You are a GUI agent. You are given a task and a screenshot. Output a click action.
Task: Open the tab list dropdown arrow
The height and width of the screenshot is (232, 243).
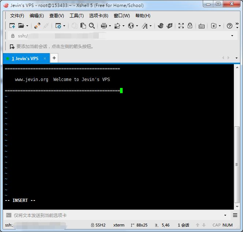pos(236,58)
